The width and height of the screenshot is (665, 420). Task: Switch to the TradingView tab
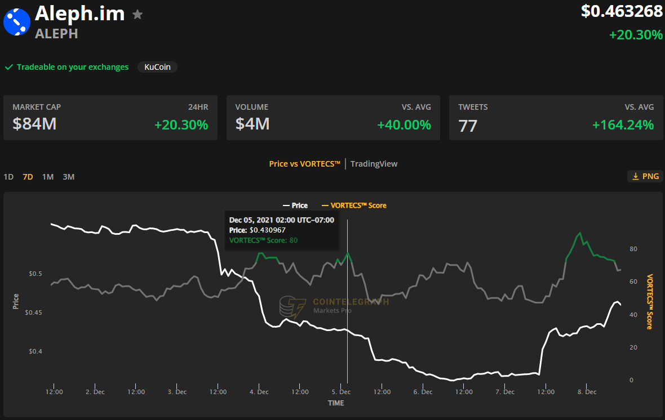point(374,164)
